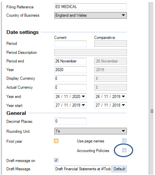The width and height of the screenshot is (155, 175).
Task: Edit the Decimal Places field
Action: pyautogui.click(x=71, y=121)
